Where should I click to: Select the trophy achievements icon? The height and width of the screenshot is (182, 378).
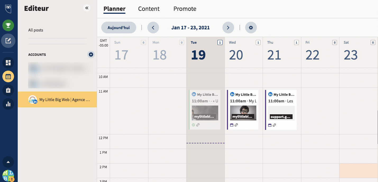8,25
